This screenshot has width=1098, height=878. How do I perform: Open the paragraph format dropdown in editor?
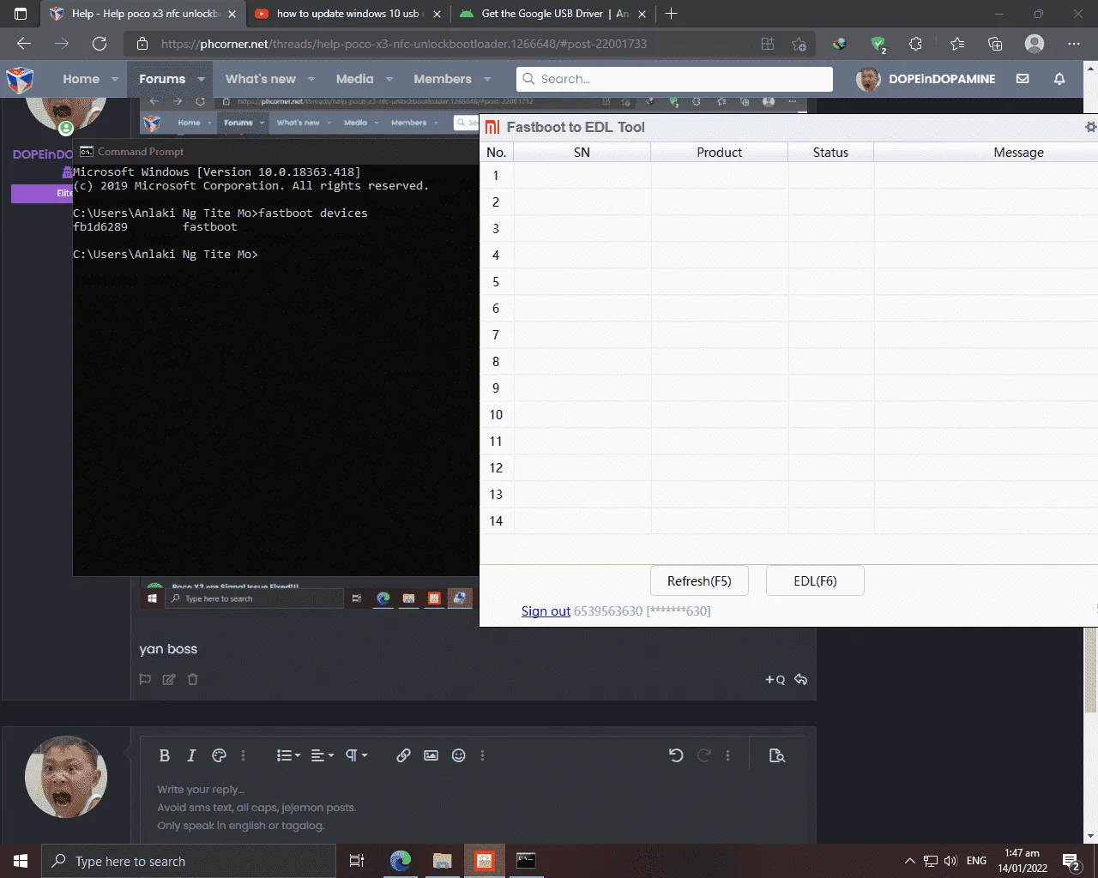(356, 755)
